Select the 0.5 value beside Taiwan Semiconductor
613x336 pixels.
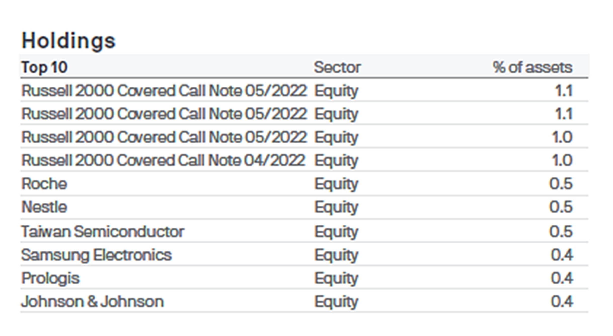tap(561, 231)
